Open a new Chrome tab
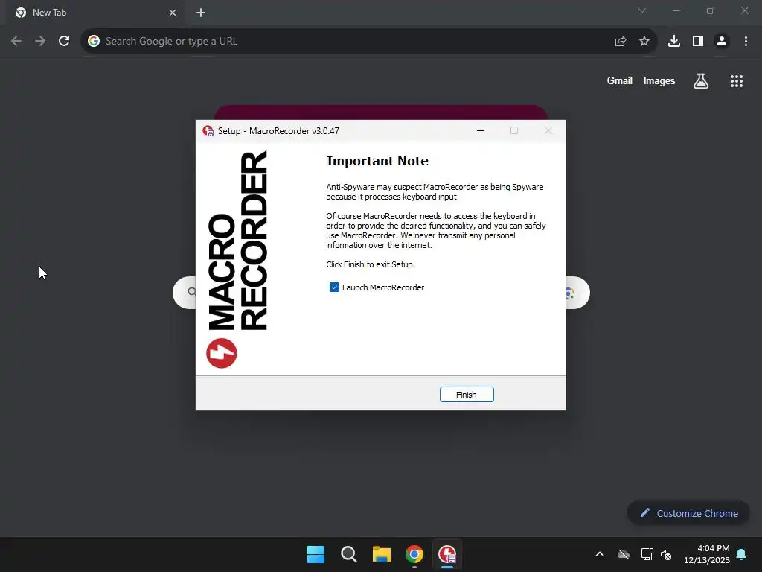 click(201, 13)
